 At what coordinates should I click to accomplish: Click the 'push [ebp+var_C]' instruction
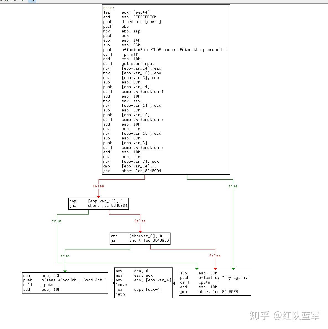[x=125, y=143]
